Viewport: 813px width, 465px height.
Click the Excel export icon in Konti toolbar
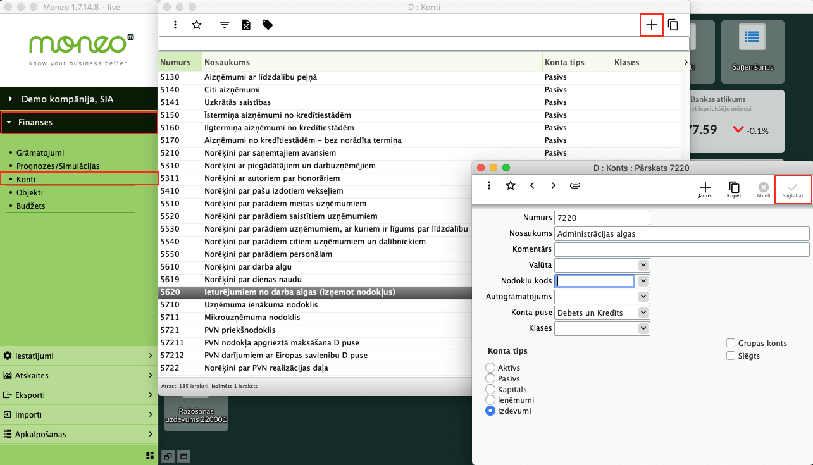point(246,25)
